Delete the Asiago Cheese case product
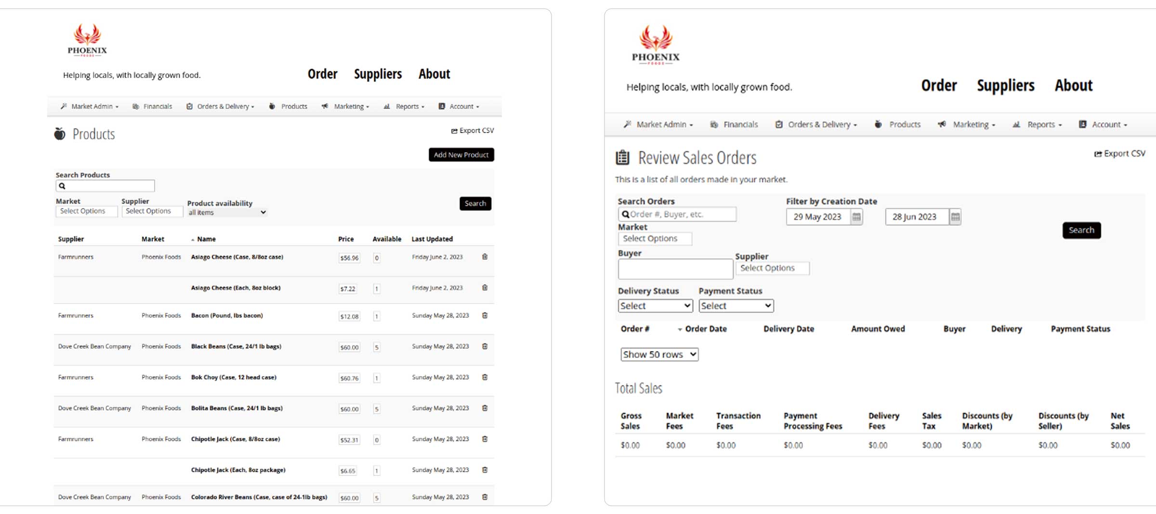Image resolution: width=1156 pixels, height=514 pixels. [485, 257]
